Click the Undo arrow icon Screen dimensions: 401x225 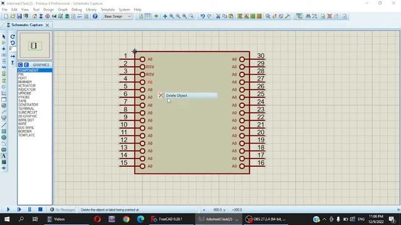pos(202,16)
